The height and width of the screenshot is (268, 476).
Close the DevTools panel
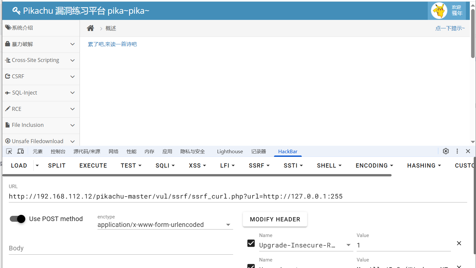pyautogui.click(x=468, y=151)
